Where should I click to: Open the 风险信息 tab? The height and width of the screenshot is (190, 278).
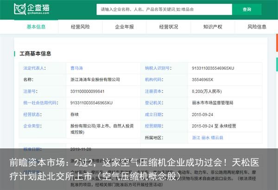coord(257,27)
